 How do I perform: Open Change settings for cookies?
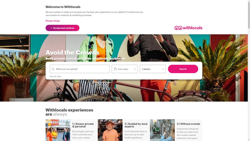(x=53, y=21)
